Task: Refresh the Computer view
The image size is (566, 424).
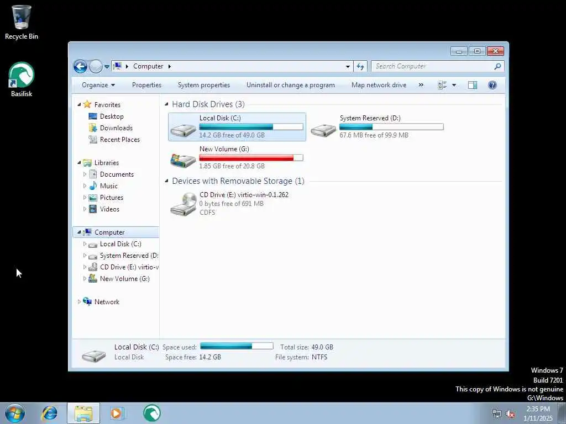Action: [x=360, y=66]
